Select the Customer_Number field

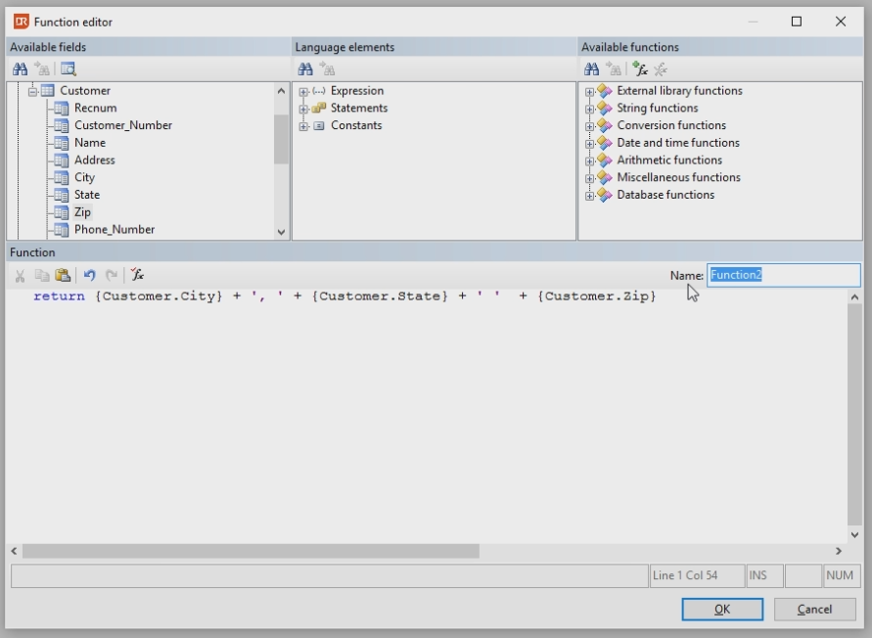click(122, 125)
